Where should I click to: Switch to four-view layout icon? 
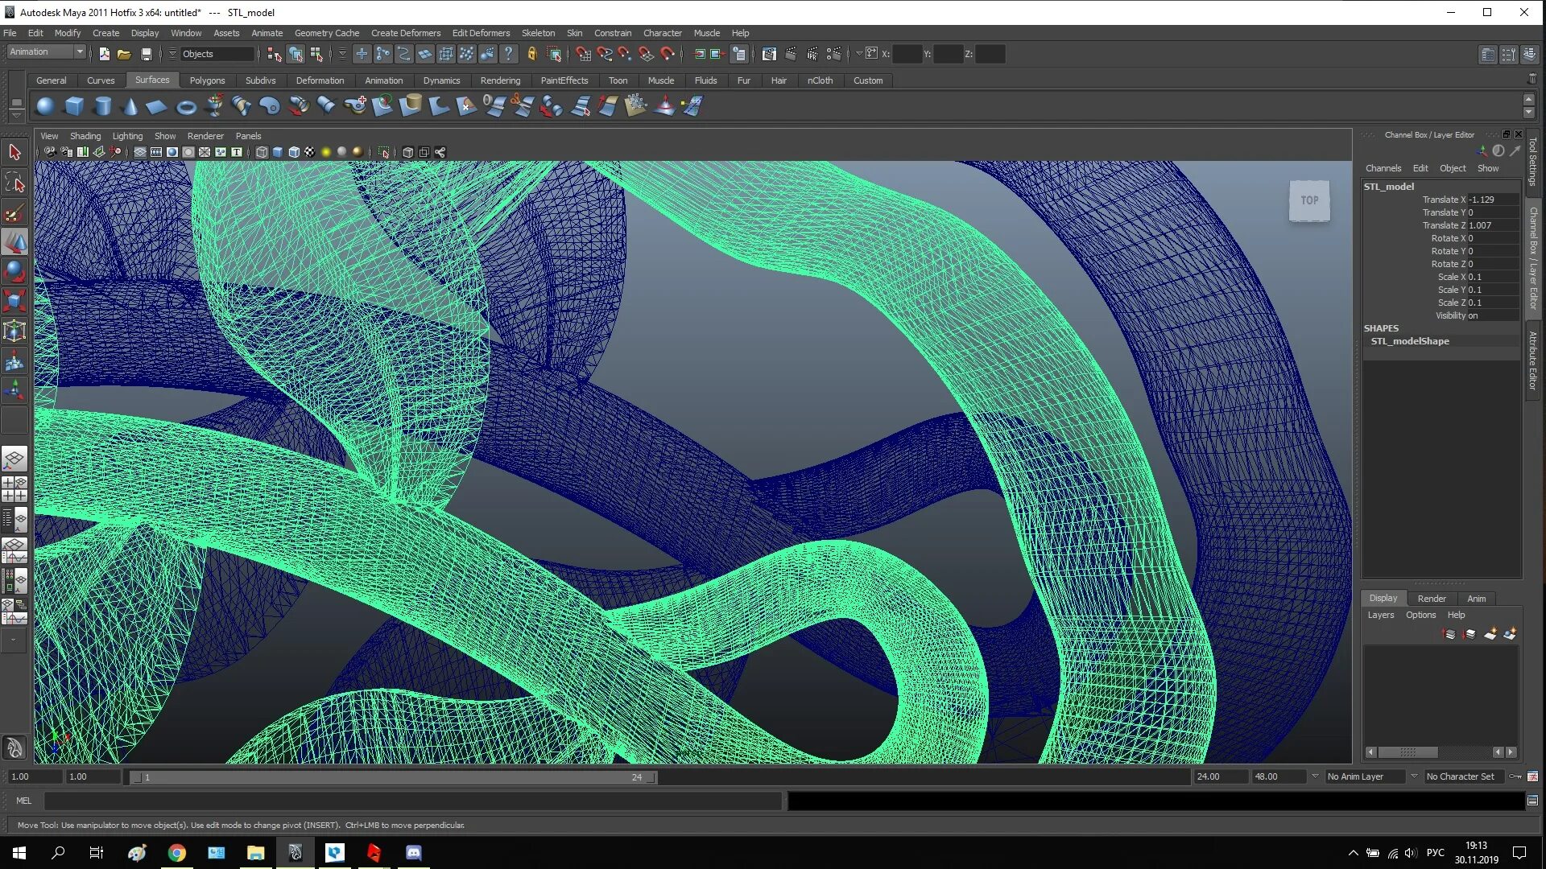tap(14, 488)
